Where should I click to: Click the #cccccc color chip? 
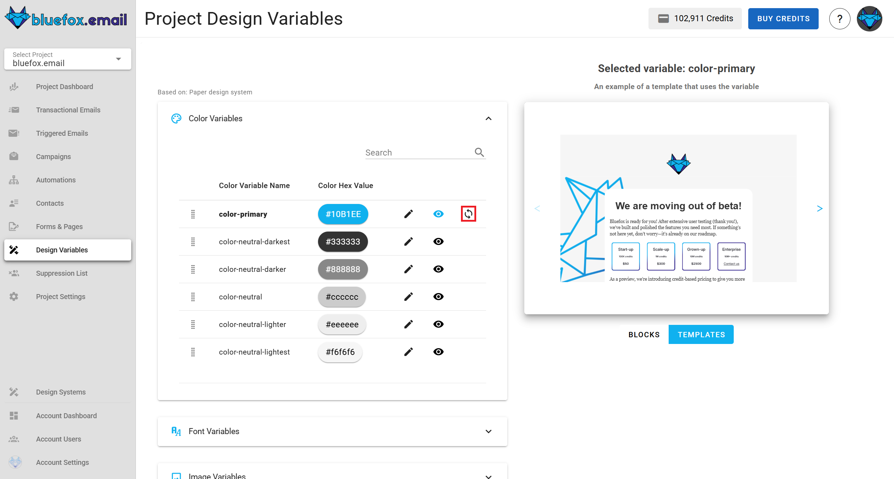coord(342,297)
